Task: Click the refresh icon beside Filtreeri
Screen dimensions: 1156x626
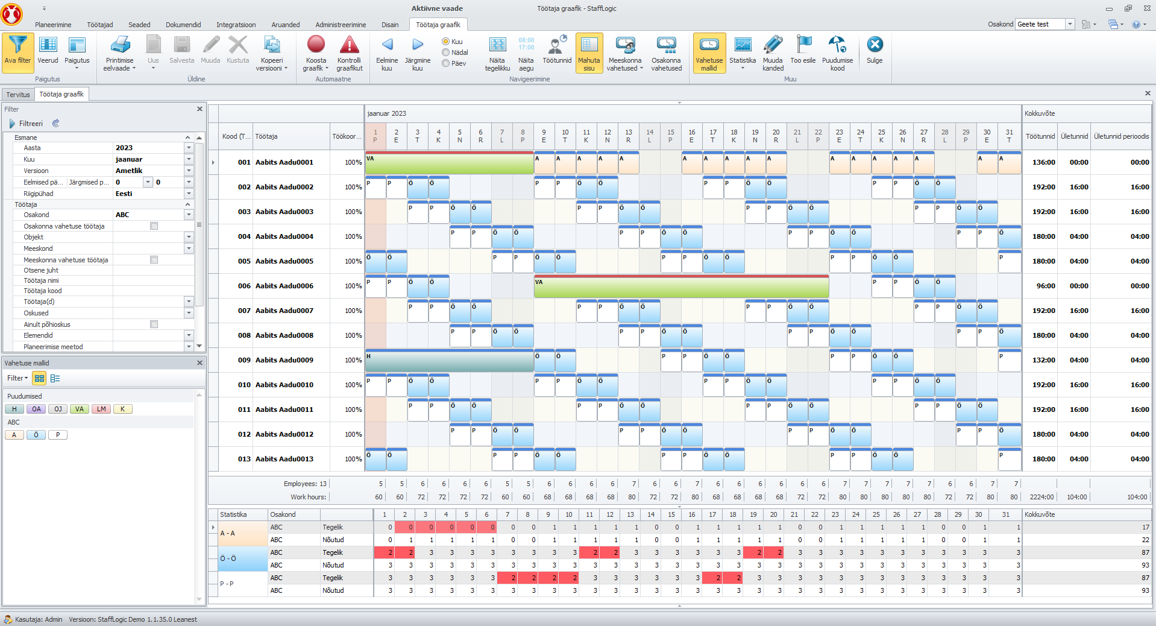Action: click(x=55, y=123)
